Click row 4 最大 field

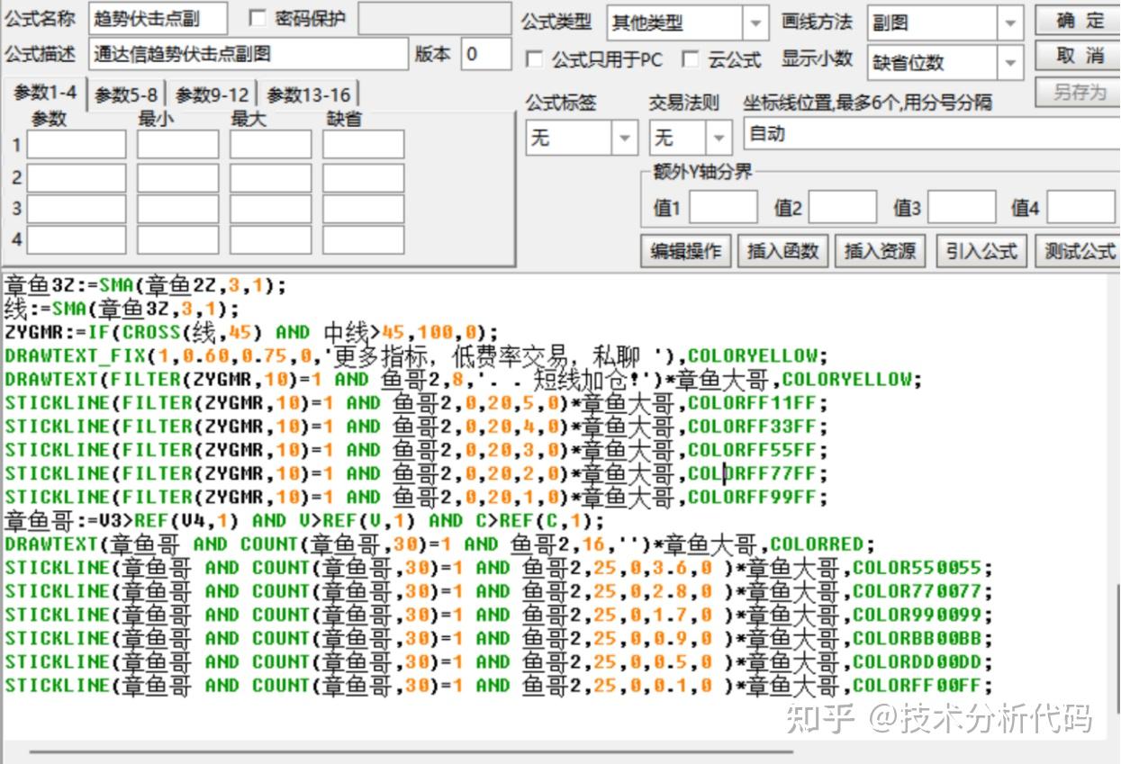(x=270, y=240)
